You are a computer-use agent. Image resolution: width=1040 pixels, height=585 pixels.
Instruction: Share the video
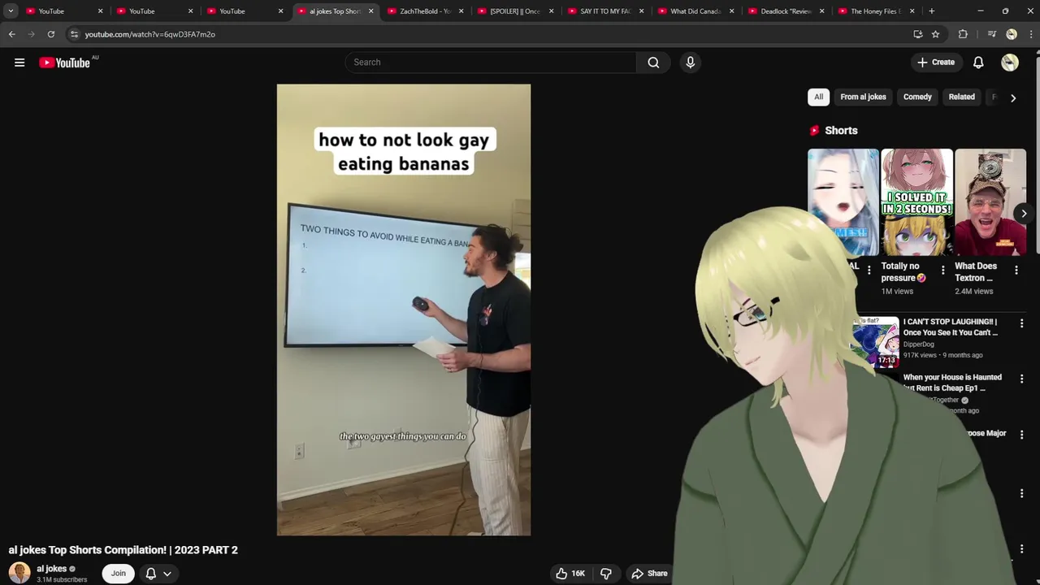coord(650,574)
